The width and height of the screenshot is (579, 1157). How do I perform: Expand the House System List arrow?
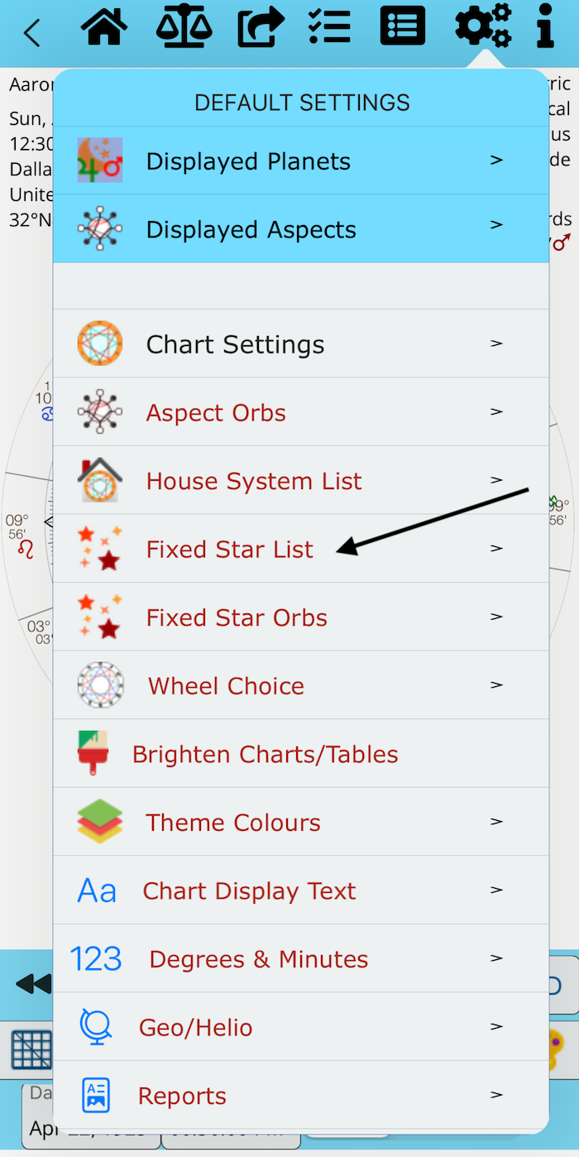coord(496,480)
